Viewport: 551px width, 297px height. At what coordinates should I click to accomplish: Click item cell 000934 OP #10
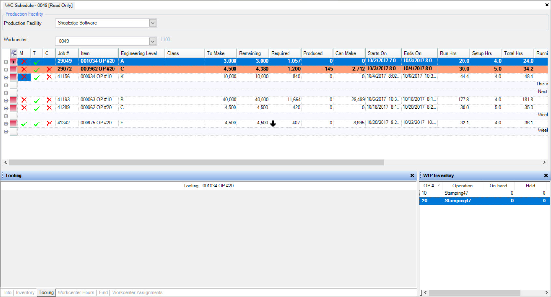tap(96, 77)
